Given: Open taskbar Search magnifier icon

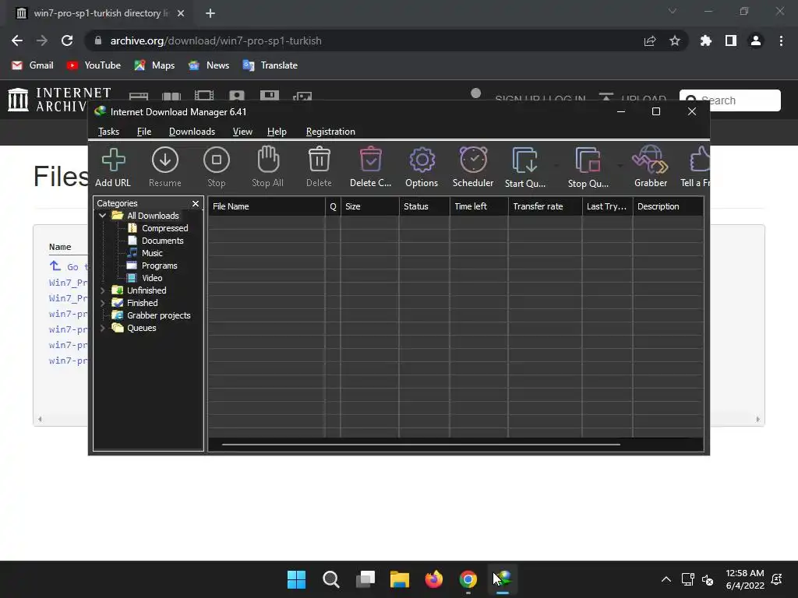Looking at the screenshot, I should (x=330, y=579).
